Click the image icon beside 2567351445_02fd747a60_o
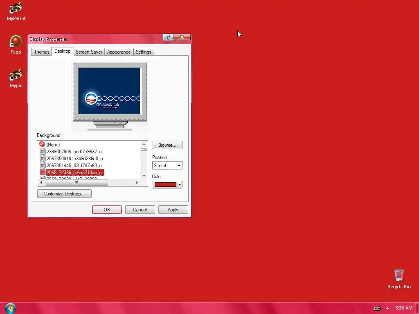Screen dimensions: 419x314 [43, 165]
